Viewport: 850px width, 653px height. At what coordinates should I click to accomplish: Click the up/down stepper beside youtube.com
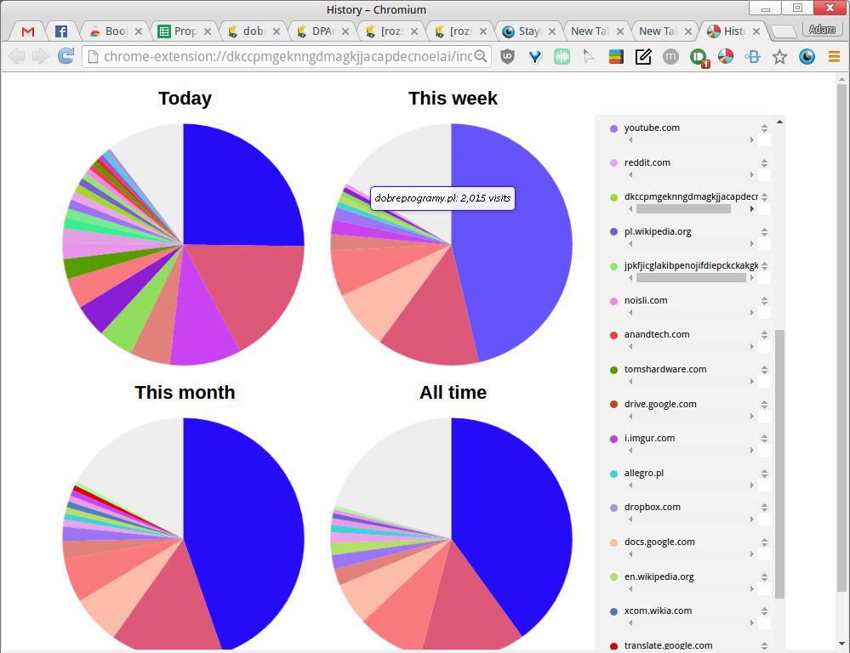(764, 128)
